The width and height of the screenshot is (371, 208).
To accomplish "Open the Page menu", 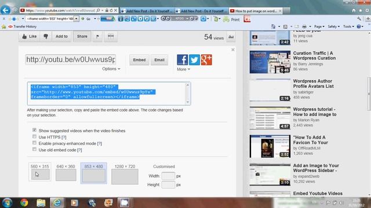I will pos(319,27).
